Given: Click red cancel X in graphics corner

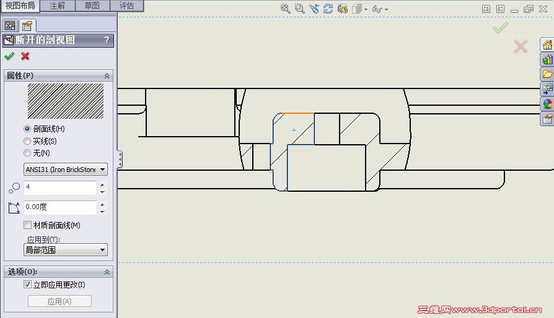Looking at the screenshot, I should pos(521,46).
